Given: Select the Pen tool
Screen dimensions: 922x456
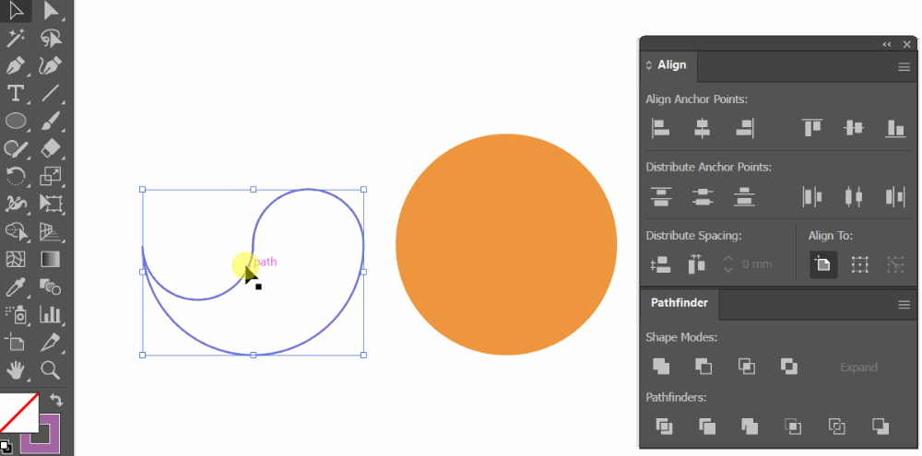Looking at the screenshot, I should pos(16,65).
